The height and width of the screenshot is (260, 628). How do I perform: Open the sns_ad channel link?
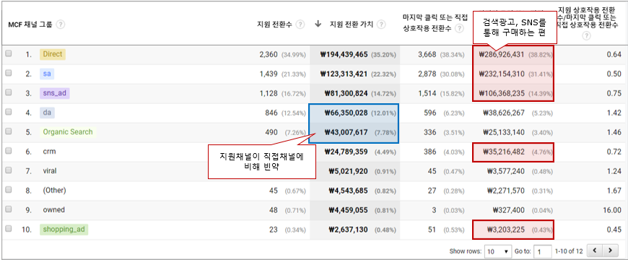coord(55,93)
